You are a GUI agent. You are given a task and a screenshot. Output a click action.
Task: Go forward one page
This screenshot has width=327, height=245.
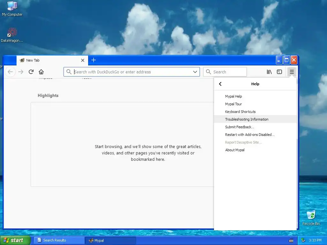click(x=21, y=72)
